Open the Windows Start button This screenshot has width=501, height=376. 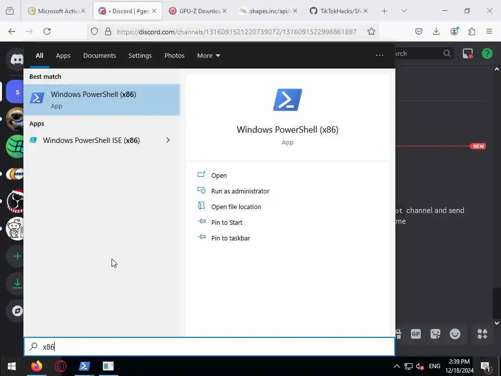[x=12, y=366]
